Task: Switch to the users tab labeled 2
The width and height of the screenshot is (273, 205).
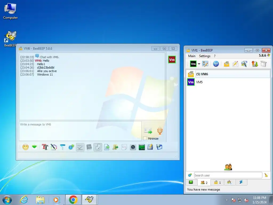Action: click(x=204, y=183)
